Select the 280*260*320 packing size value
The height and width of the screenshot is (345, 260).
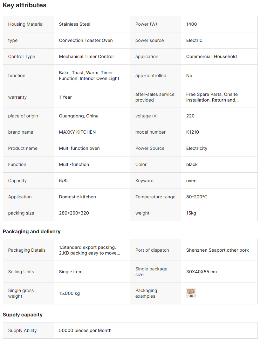point(74,213)
